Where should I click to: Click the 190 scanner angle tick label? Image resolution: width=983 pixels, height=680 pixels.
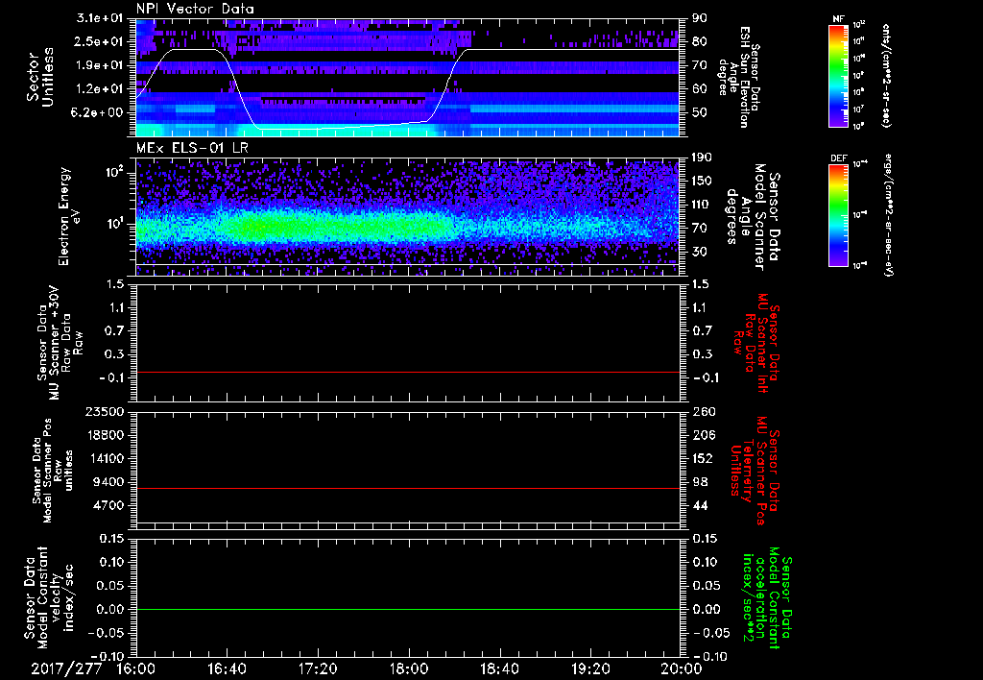702,158
